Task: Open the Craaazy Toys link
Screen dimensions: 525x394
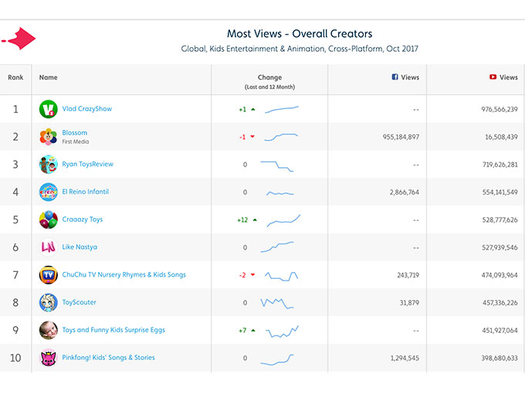Action: [83, 219]
